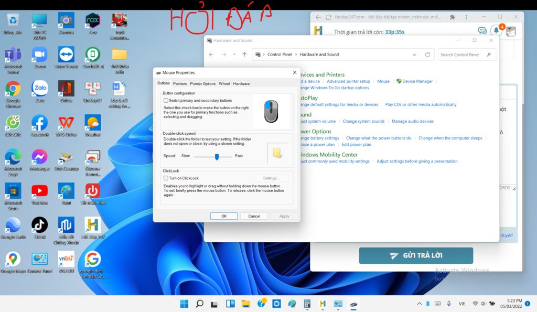Confirm Mouse Properties with OK

pos(224,216)
